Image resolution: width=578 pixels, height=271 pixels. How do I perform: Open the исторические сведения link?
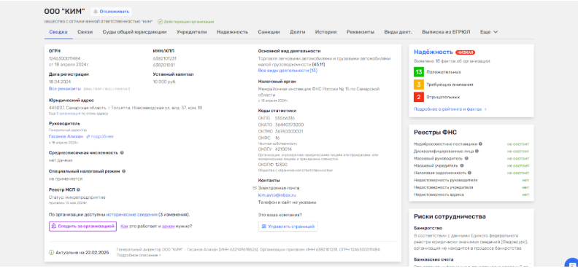pyautogui.click(x=131, y=214)
